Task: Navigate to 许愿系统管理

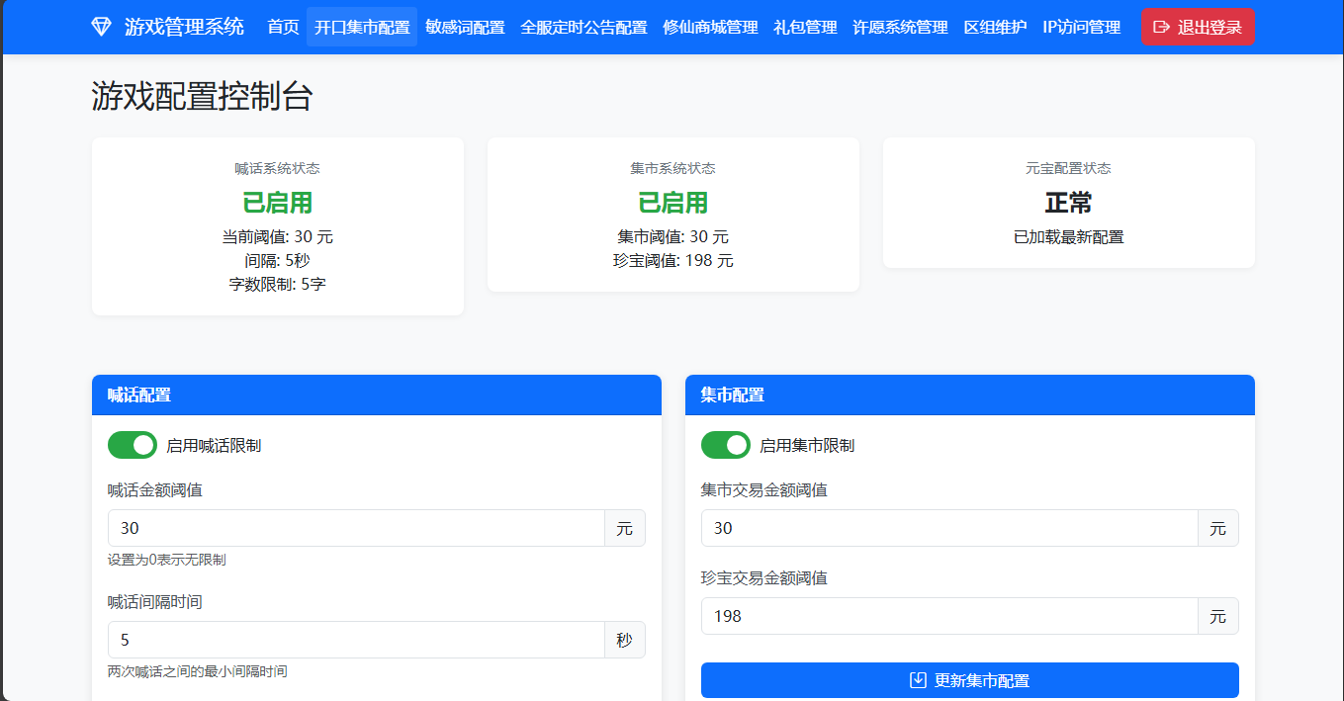Action: (898, 27)
